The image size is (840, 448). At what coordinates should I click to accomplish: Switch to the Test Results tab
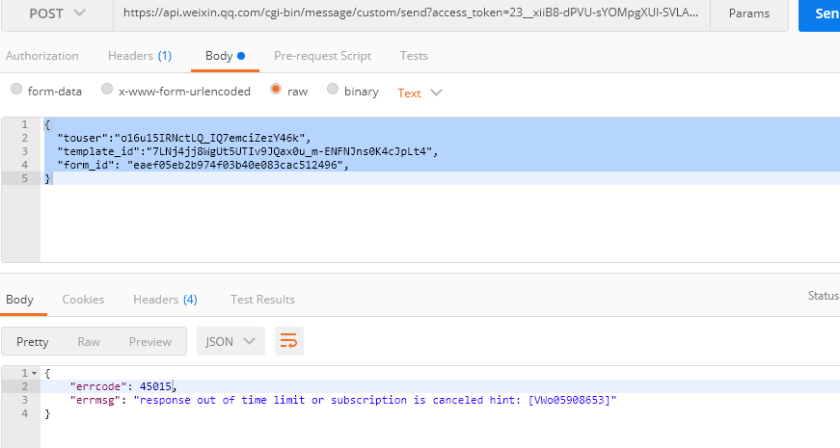262,300
